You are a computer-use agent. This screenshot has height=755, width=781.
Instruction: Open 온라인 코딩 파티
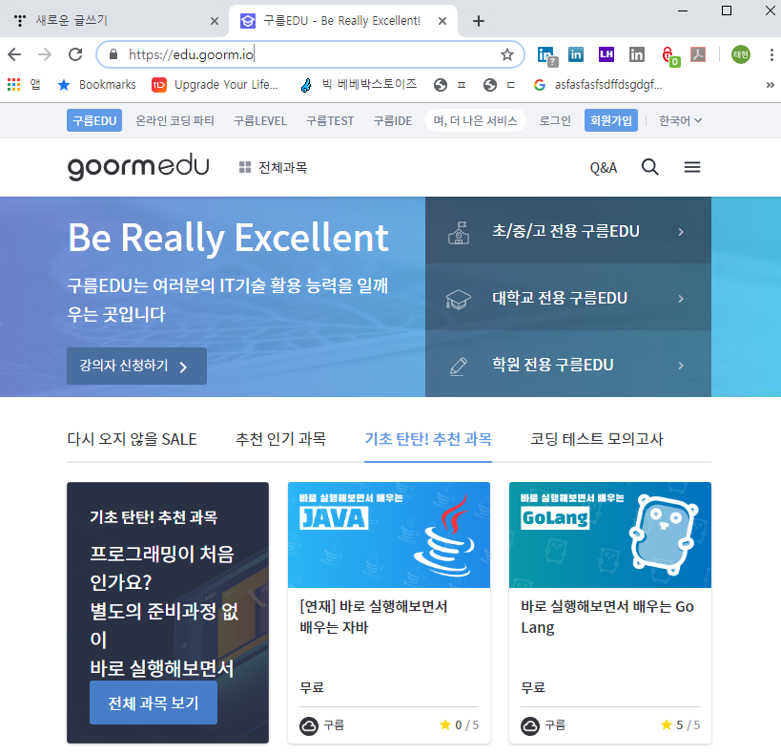point(175,120)
